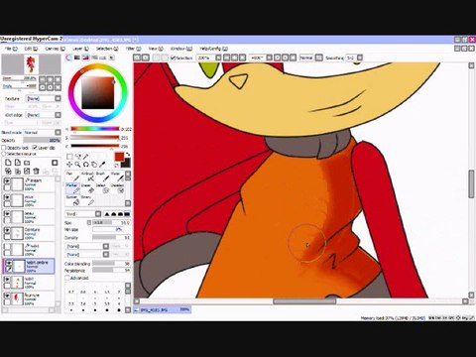Click the navigator thumbnail preview
This screenshot has width=476, height=357.
32,64
